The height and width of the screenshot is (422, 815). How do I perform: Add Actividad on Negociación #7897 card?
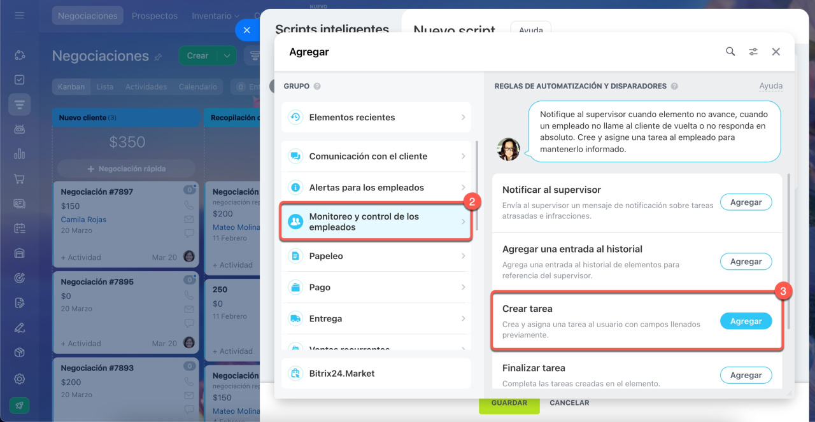81,257
